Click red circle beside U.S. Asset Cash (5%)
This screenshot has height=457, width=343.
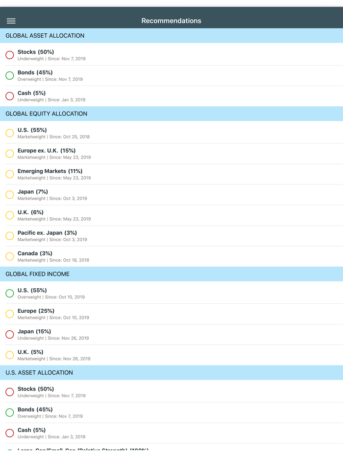(10, 433)
